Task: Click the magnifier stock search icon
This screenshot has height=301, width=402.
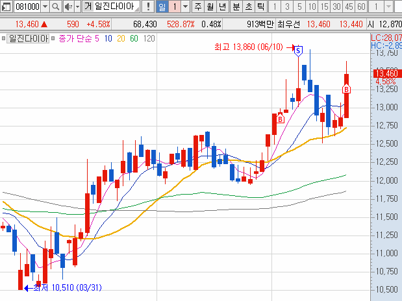Action: [x=55, y=7]
